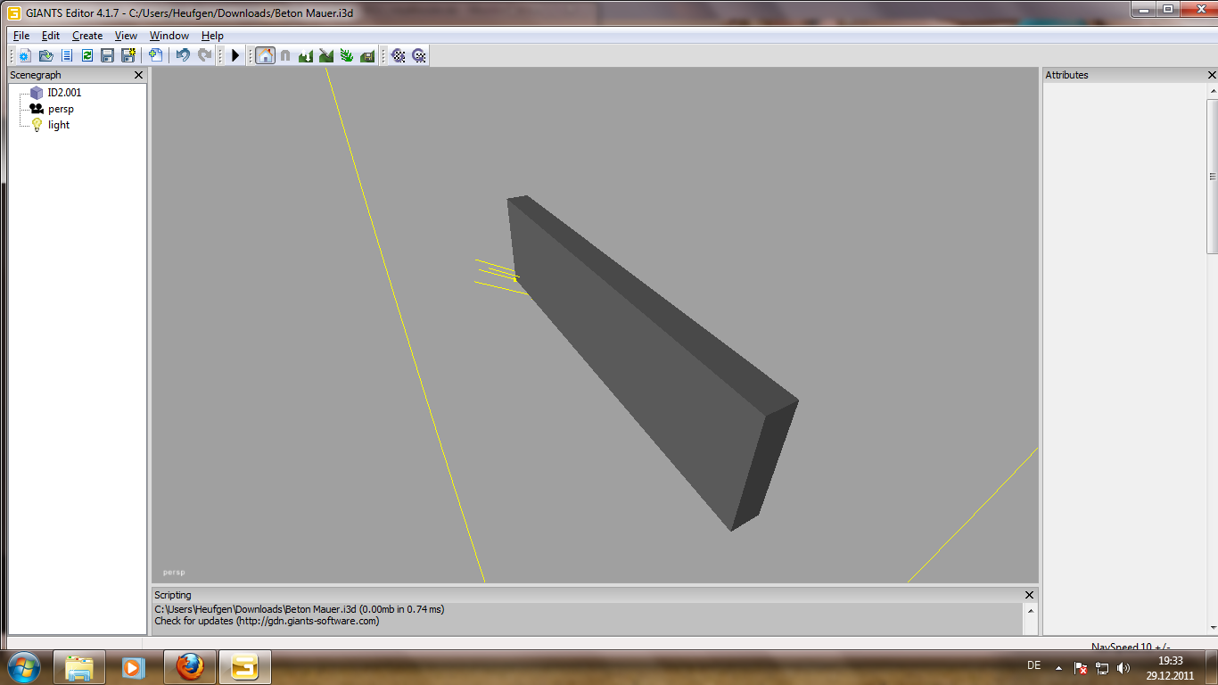Screen dimensions: 1218x685
Task: Click the Save floppy disk icon
Action: [107, 55]
